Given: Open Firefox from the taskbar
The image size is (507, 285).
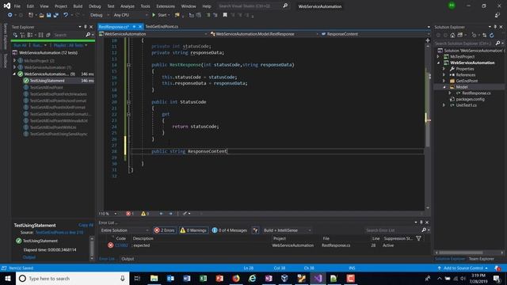Looking at the screenshot, I should coord(236,278).
